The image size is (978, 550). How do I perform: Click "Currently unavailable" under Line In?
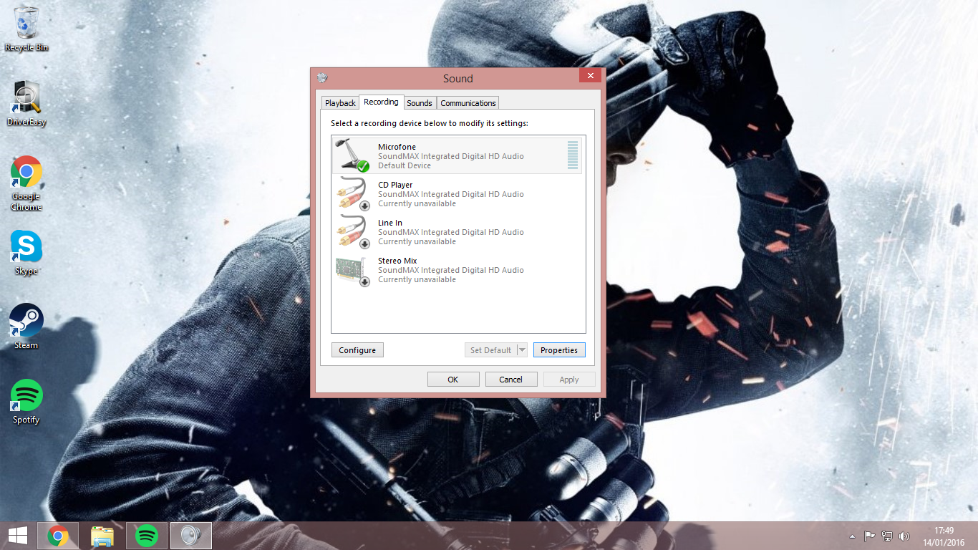(417, 241)
